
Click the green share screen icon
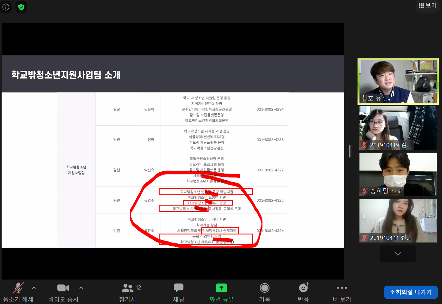click(221, 288)
